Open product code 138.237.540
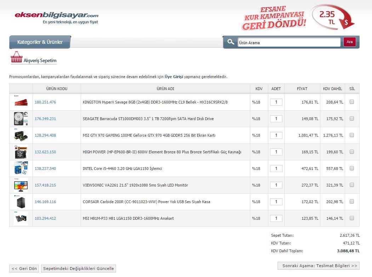This screenshot has height=277, width=372. [45, 168]
